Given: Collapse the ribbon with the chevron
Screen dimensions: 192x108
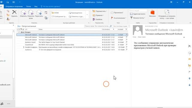Looking at the screenshot, I should coord(190,23).
